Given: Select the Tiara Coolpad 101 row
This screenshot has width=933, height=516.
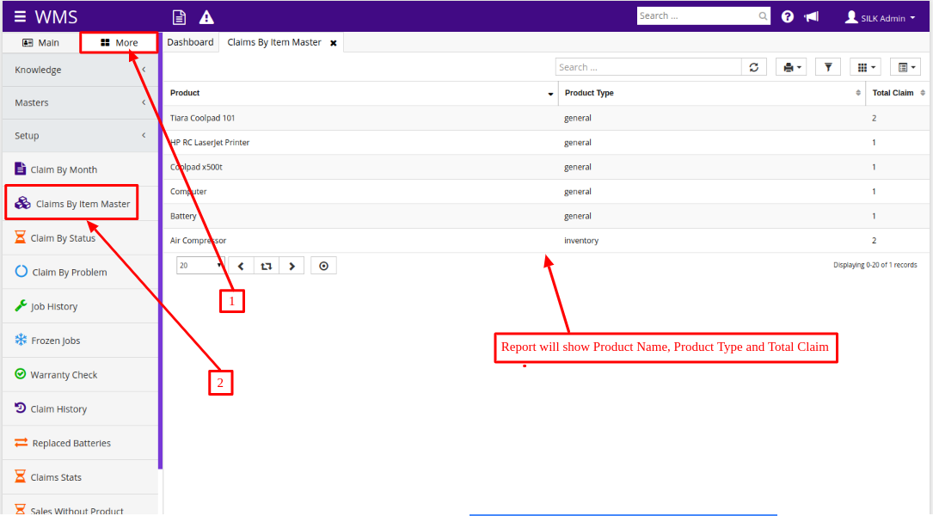Looking at the screenshot, I should coord(546,118).
